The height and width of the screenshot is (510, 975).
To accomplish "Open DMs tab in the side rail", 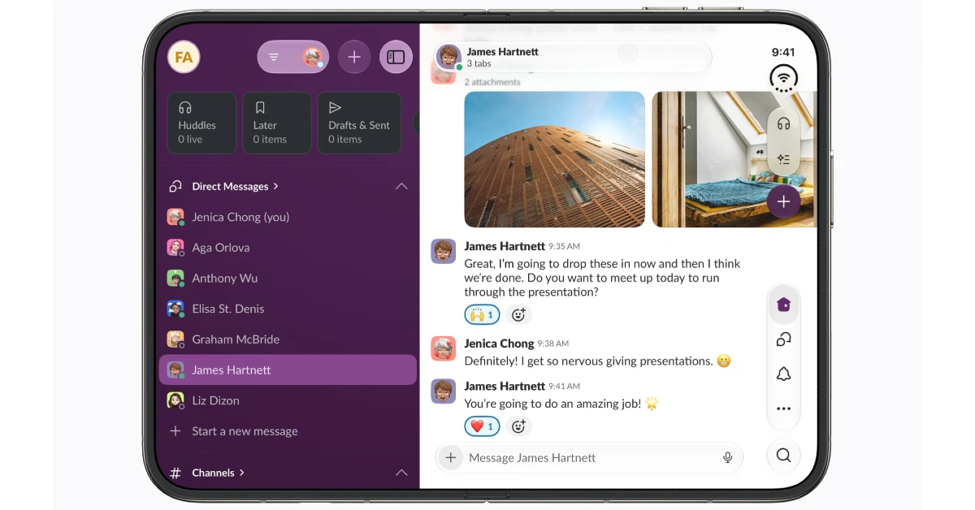I will tap(783, 339).
